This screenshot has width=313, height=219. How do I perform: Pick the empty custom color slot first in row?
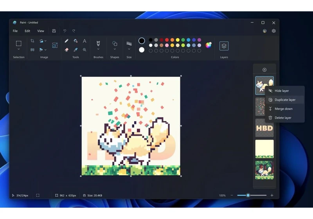point(151,51)
